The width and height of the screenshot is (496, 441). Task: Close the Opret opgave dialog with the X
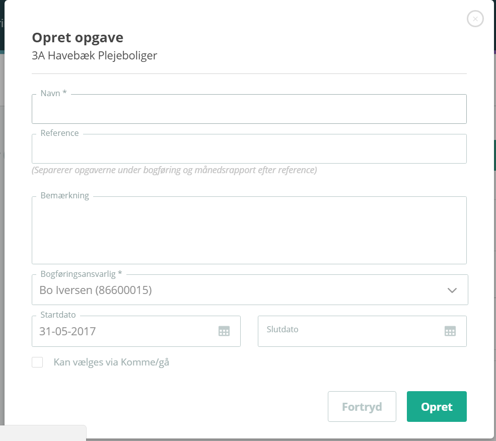coord(475,19)
